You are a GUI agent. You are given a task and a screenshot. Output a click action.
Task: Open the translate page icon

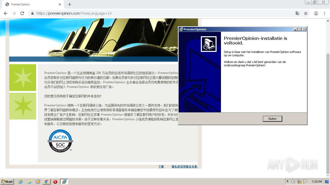298,13
